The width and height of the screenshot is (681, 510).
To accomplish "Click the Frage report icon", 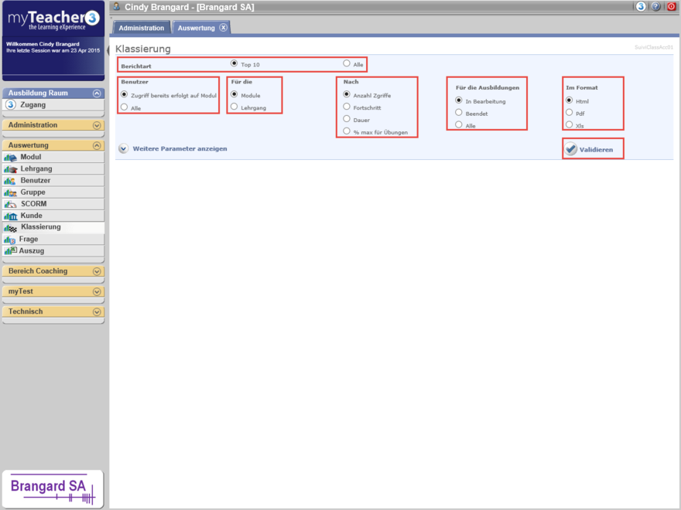I will 10,240.
